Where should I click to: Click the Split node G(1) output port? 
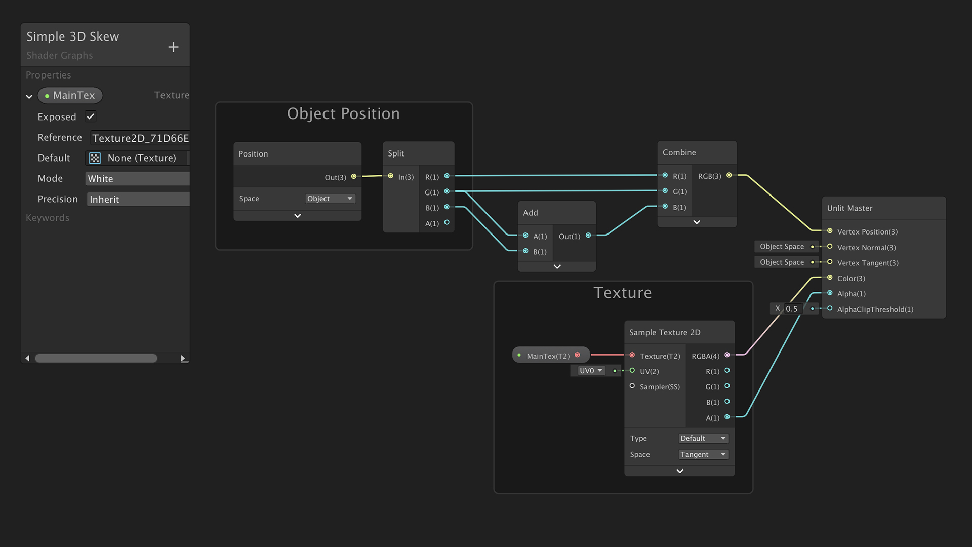tap(447, 191)
